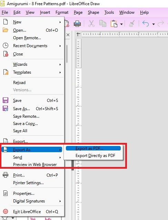
Task: Open the Page menu
Action: (78, 12)
